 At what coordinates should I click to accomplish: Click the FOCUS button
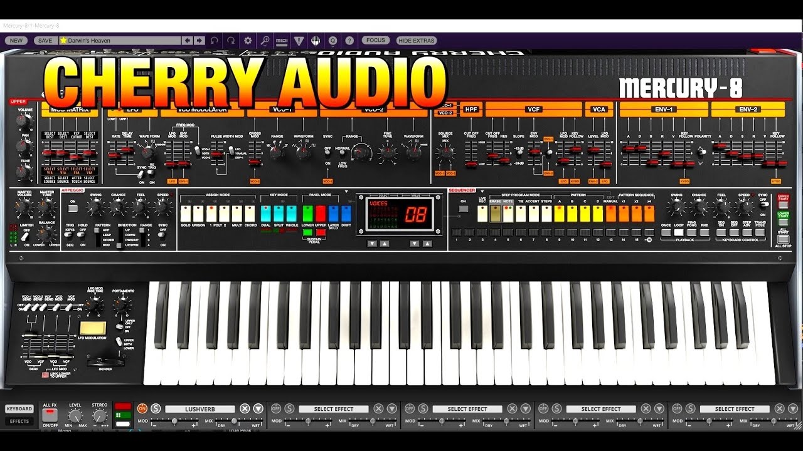click(x=376, y=41)
